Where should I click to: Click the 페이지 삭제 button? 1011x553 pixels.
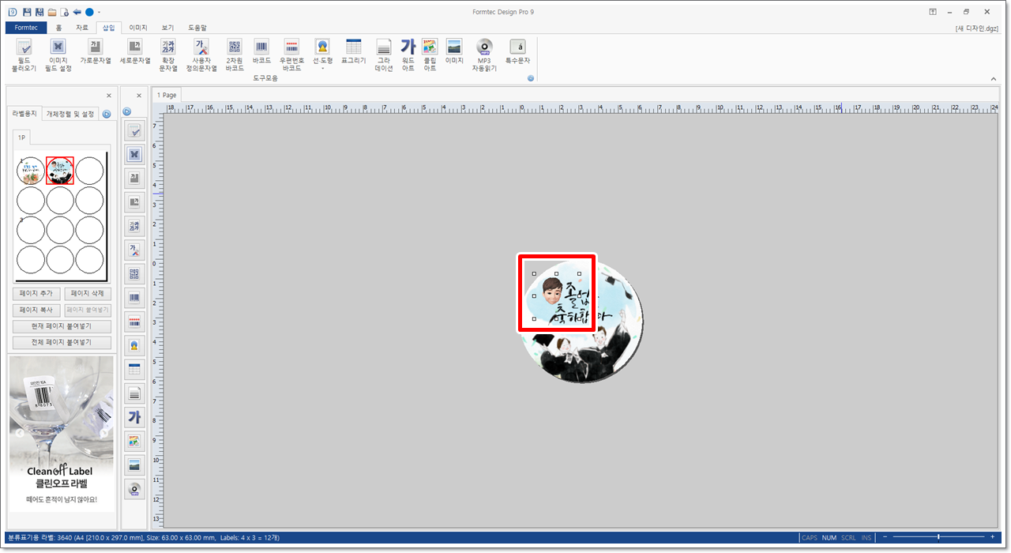(87, 293)
